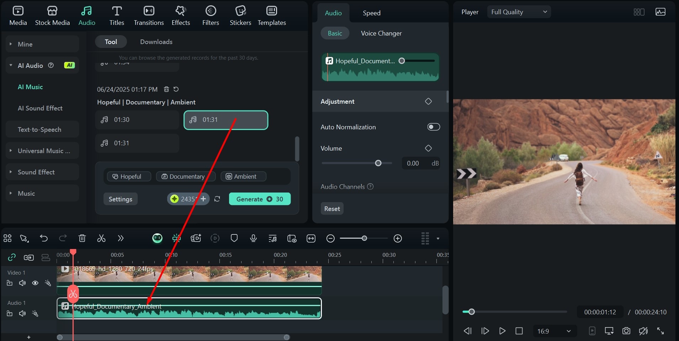The height and width of the screenshot is (341, 679).
Task: Add a Volume keyframe diamond
Action: click(x=428, y=148)
